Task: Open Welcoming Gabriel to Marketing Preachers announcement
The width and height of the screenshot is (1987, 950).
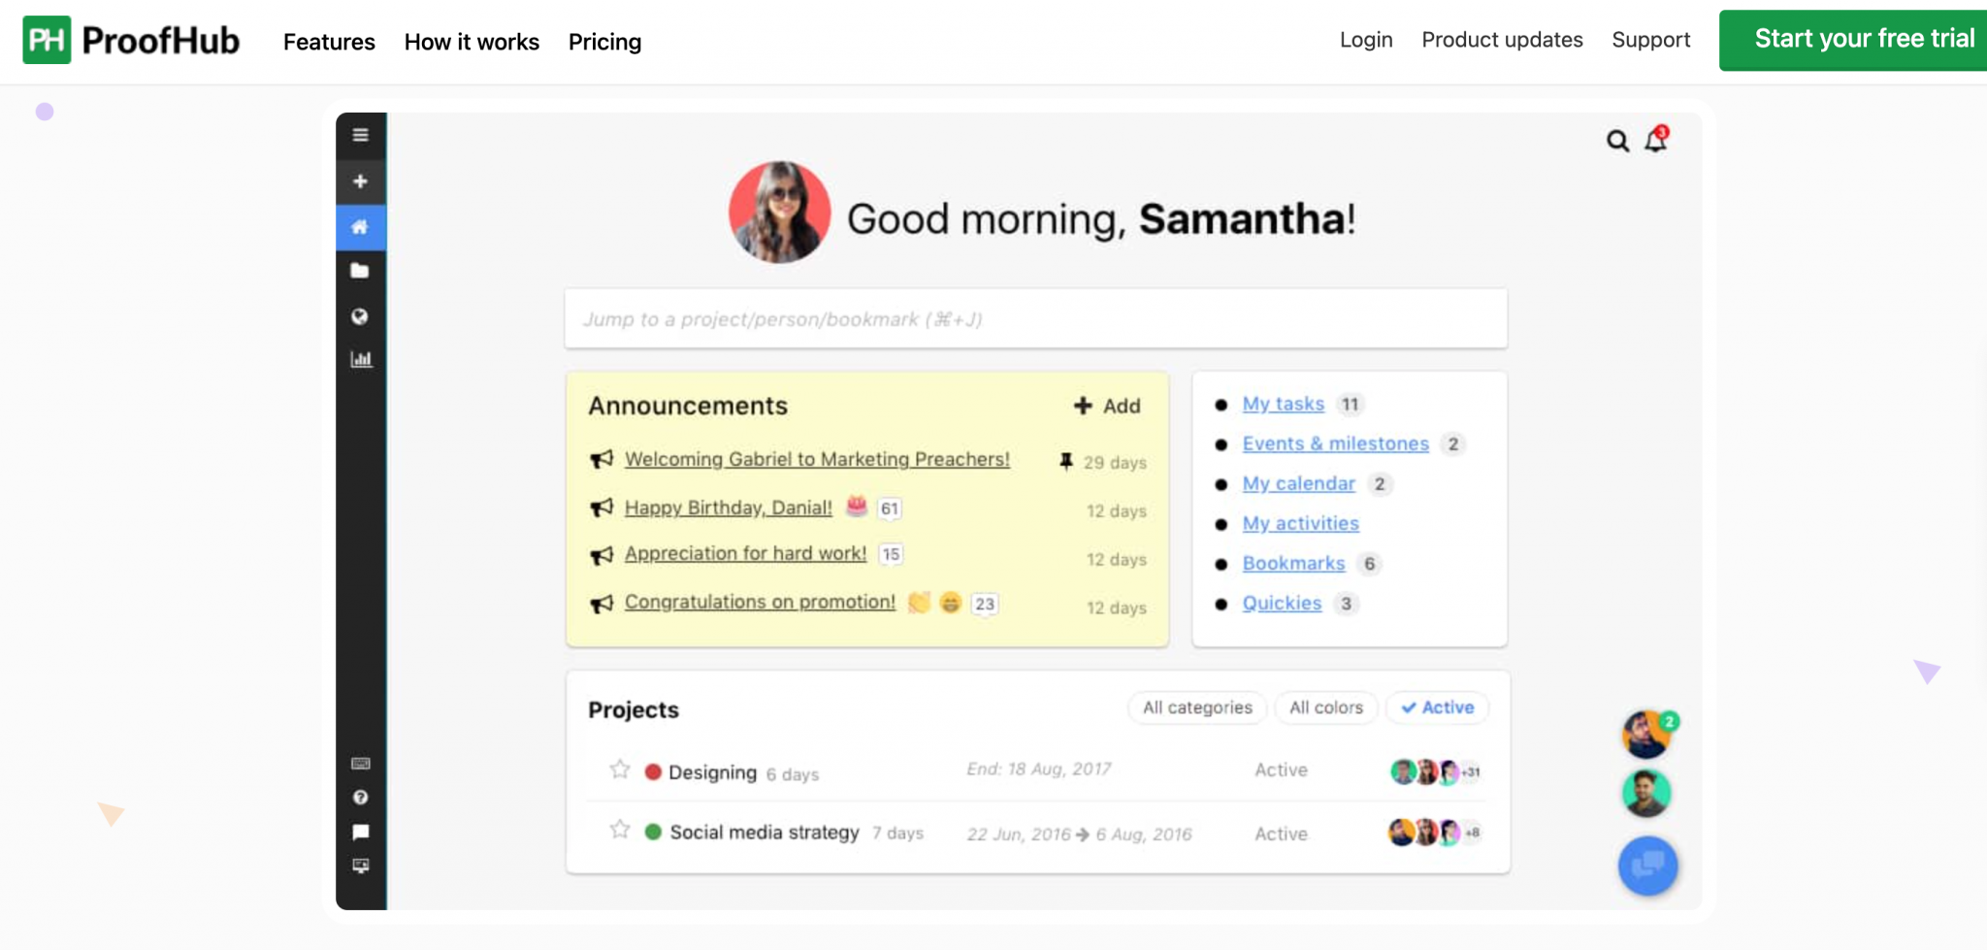Action: [817, 459]
